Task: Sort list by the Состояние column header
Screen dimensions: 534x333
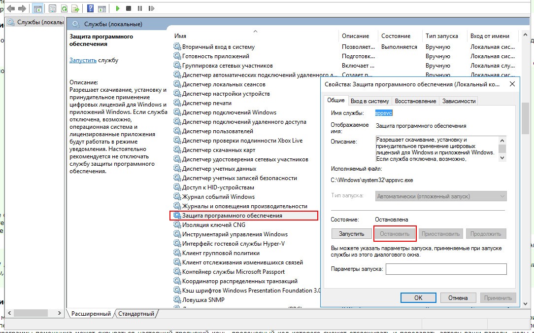Action: [x=400, y=36]
